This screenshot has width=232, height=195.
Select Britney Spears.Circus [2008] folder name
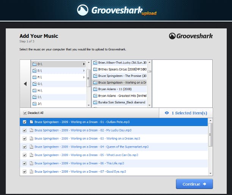(x=122, y=69)
